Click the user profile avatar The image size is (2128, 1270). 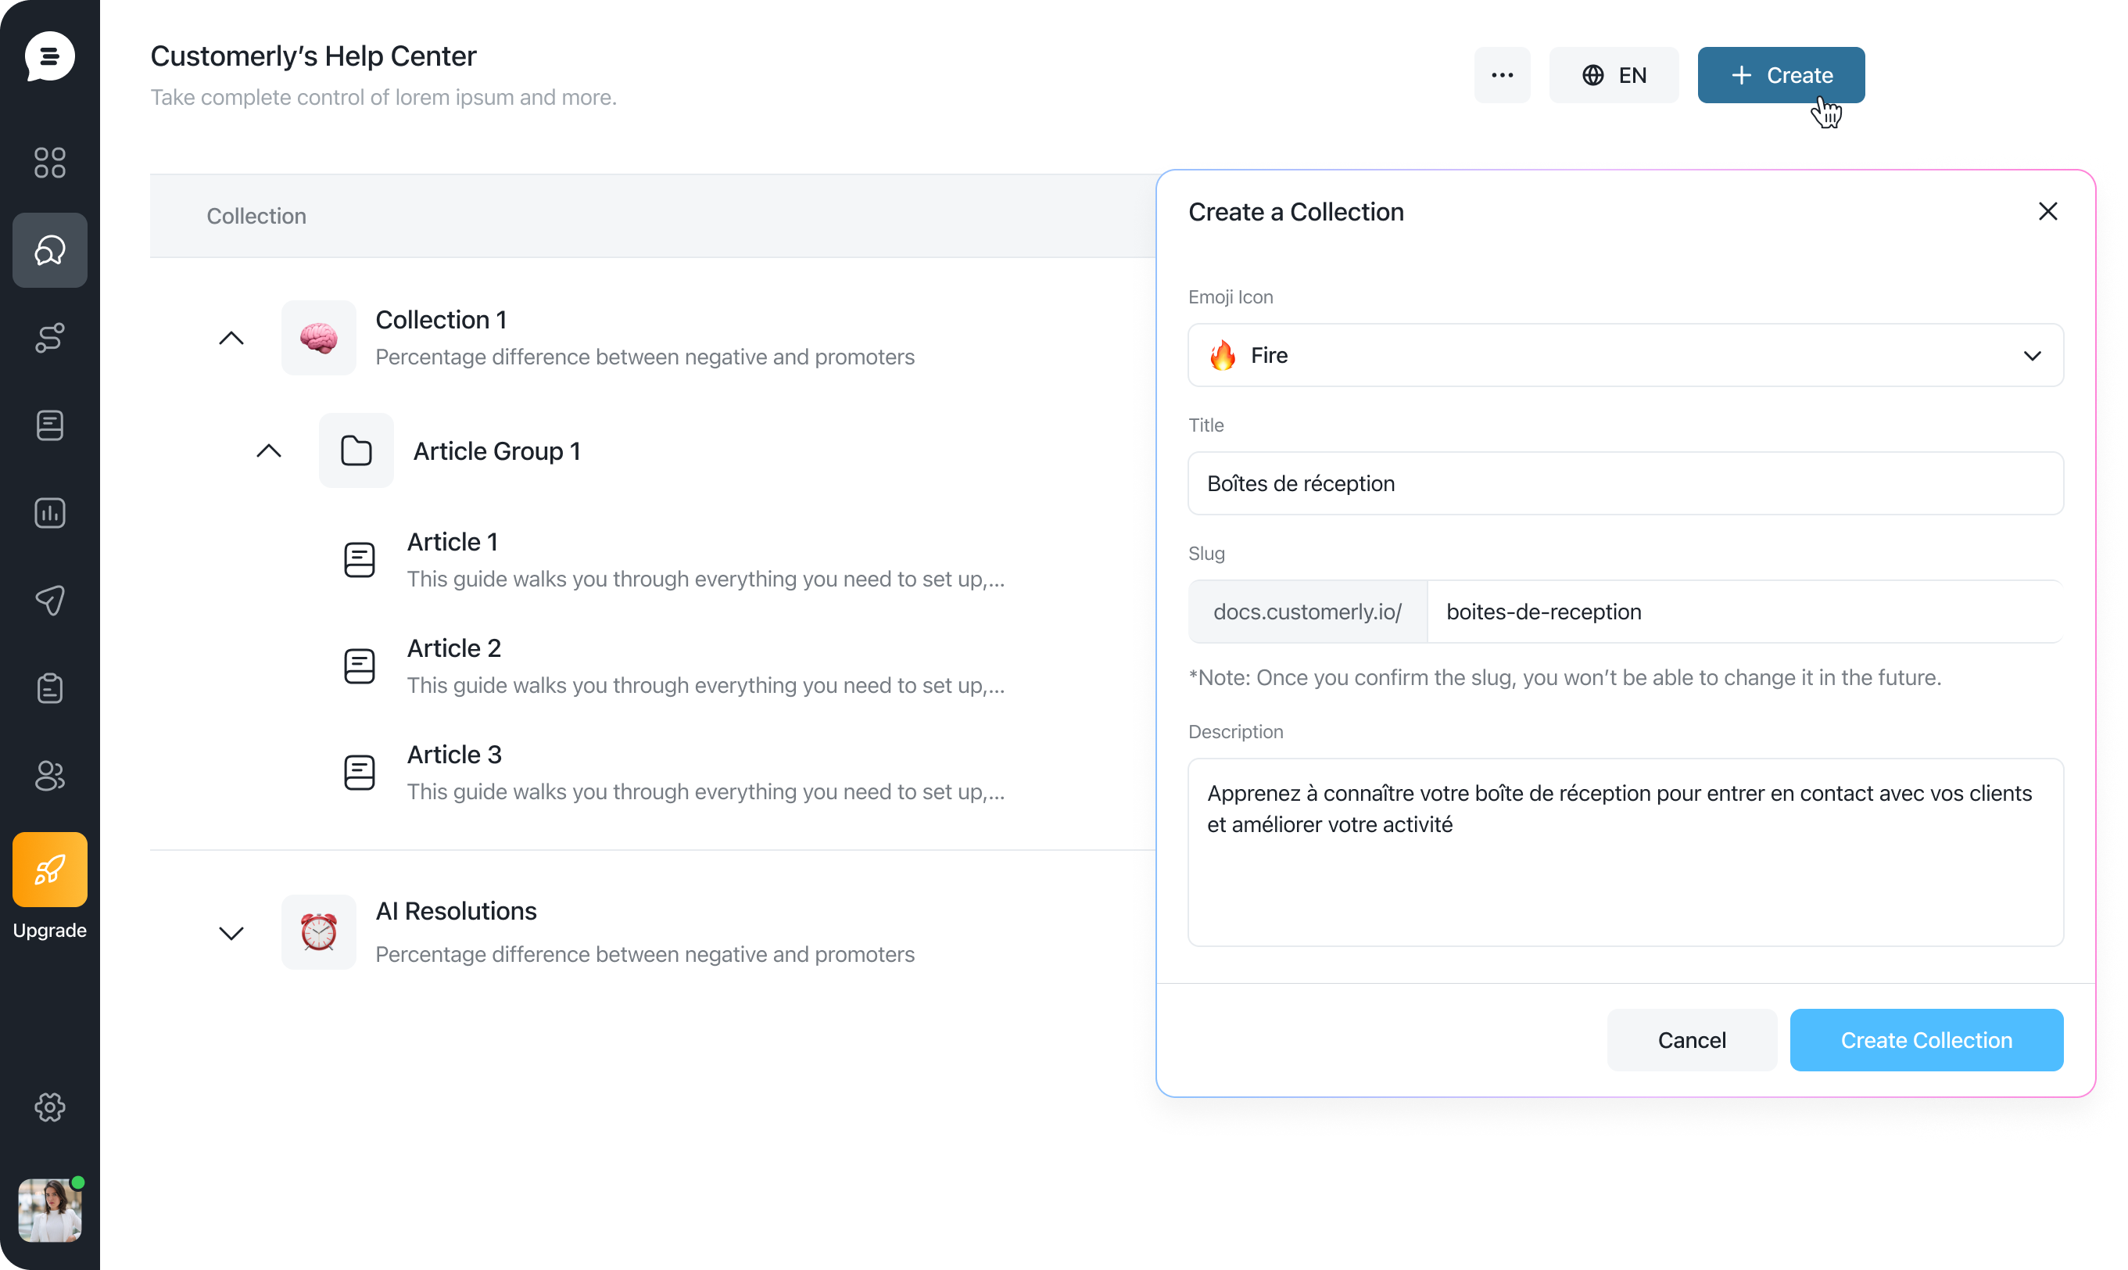[x=49, y=1210]
